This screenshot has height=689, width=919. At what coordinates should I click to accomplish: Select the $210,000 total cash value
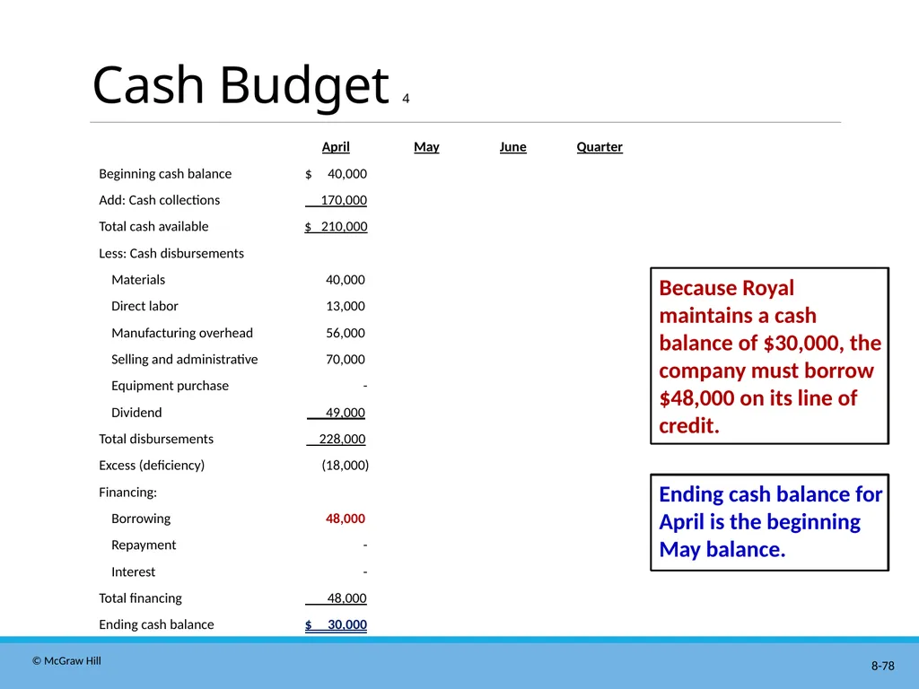337,226
